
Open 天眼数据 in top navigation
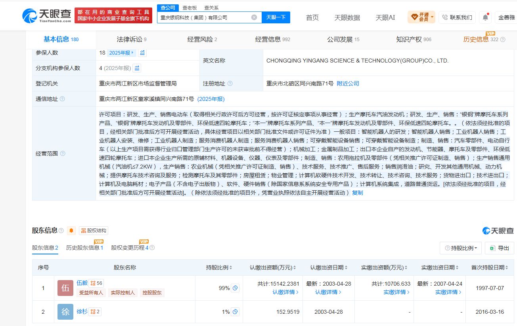(347, 17)
